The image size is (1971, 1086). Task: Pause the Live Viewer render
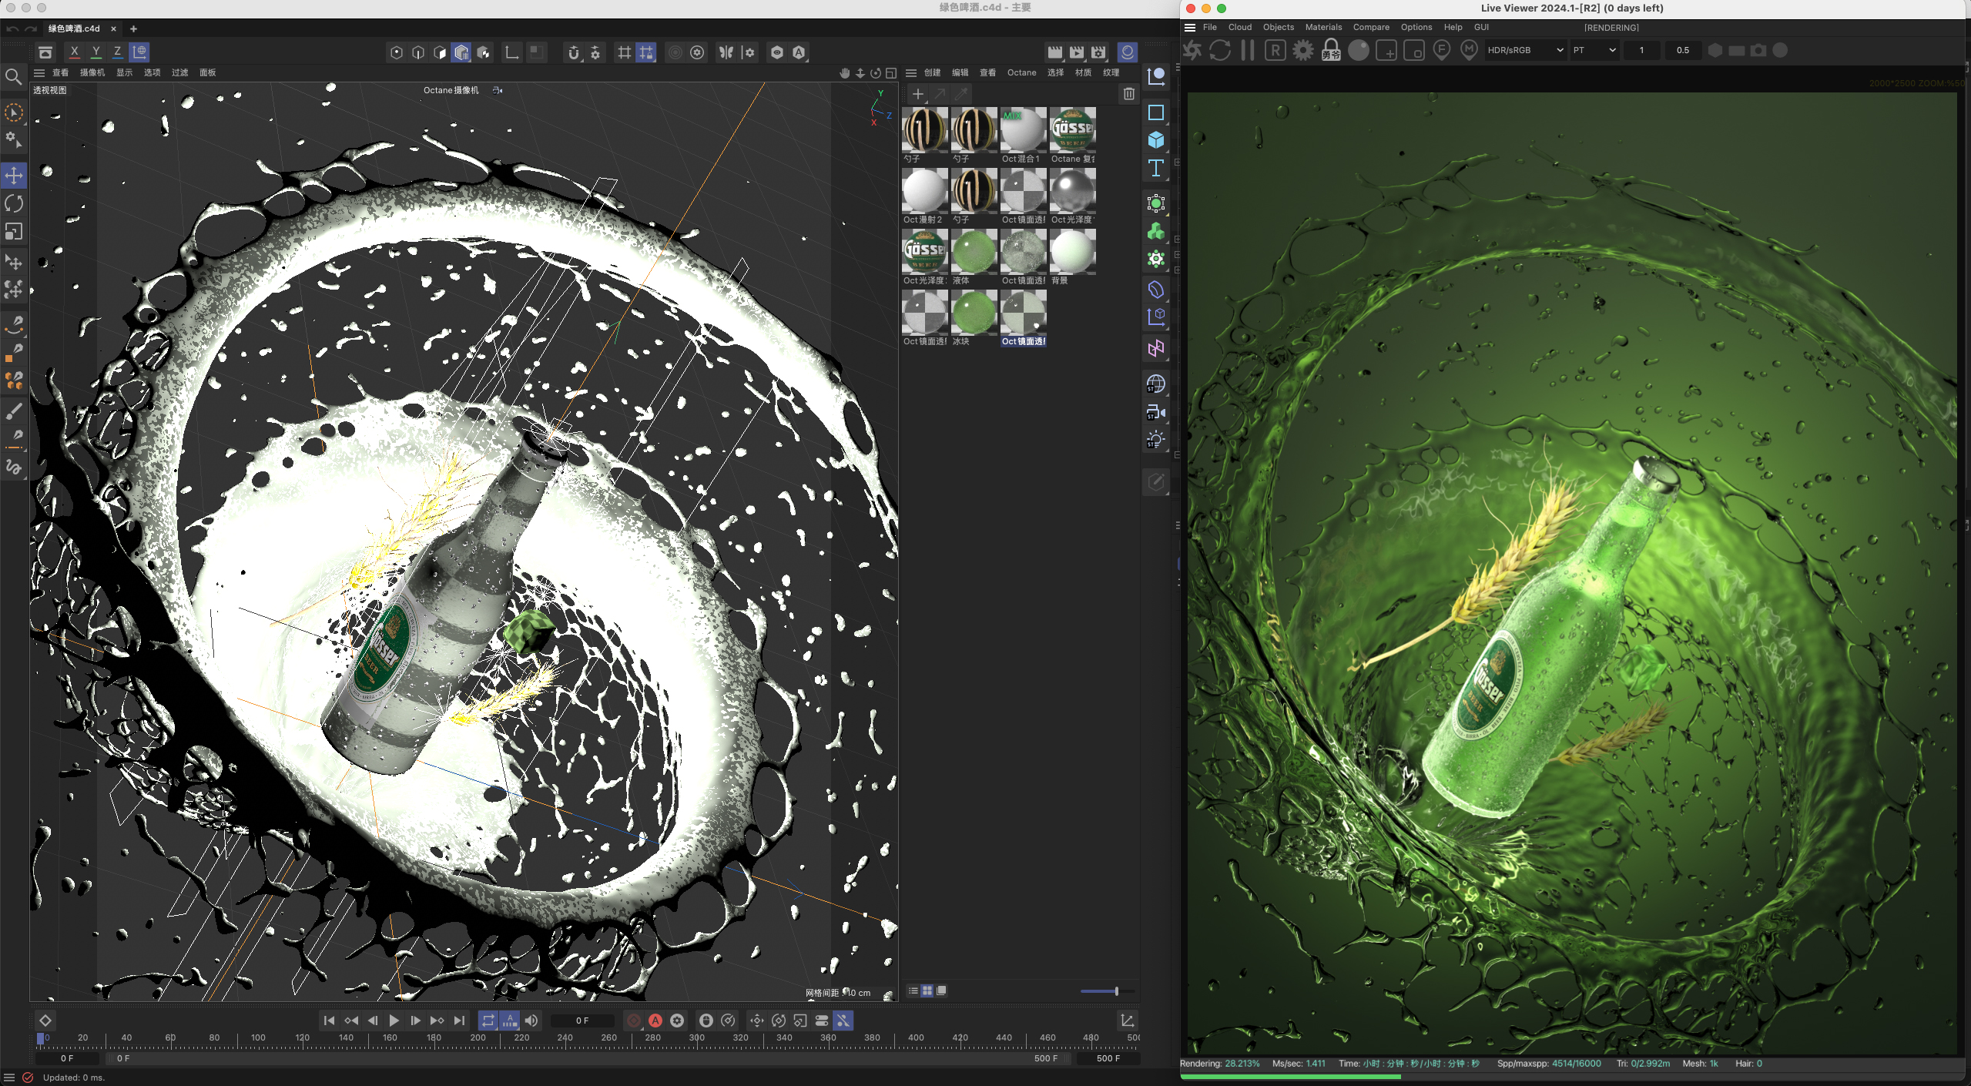[x=1248, y=50]
